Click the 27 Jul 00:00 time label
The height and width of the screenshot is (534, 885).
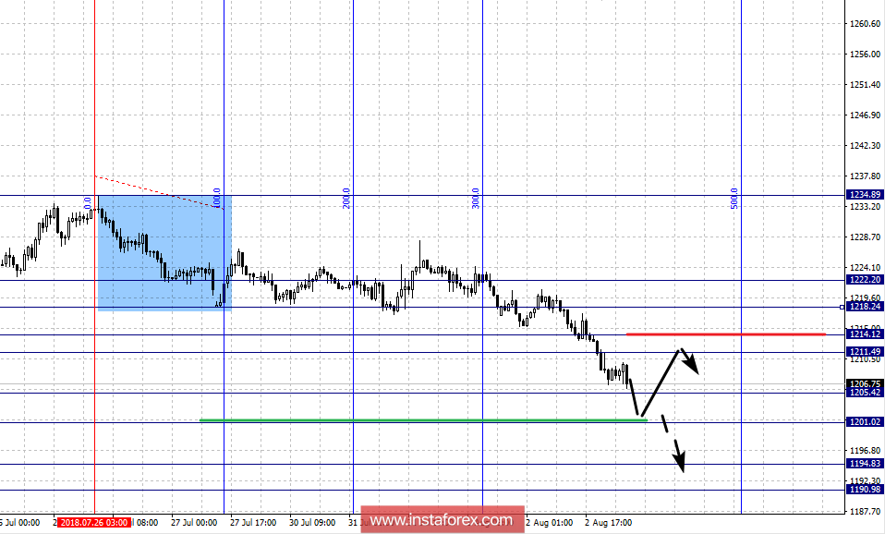194,523
